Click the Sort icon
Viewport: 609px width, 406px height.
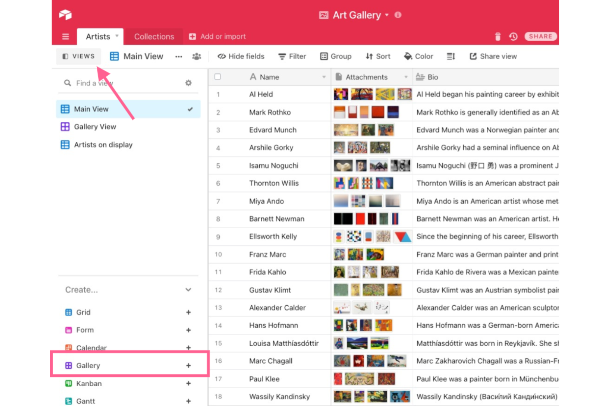(x=377, y=56)
